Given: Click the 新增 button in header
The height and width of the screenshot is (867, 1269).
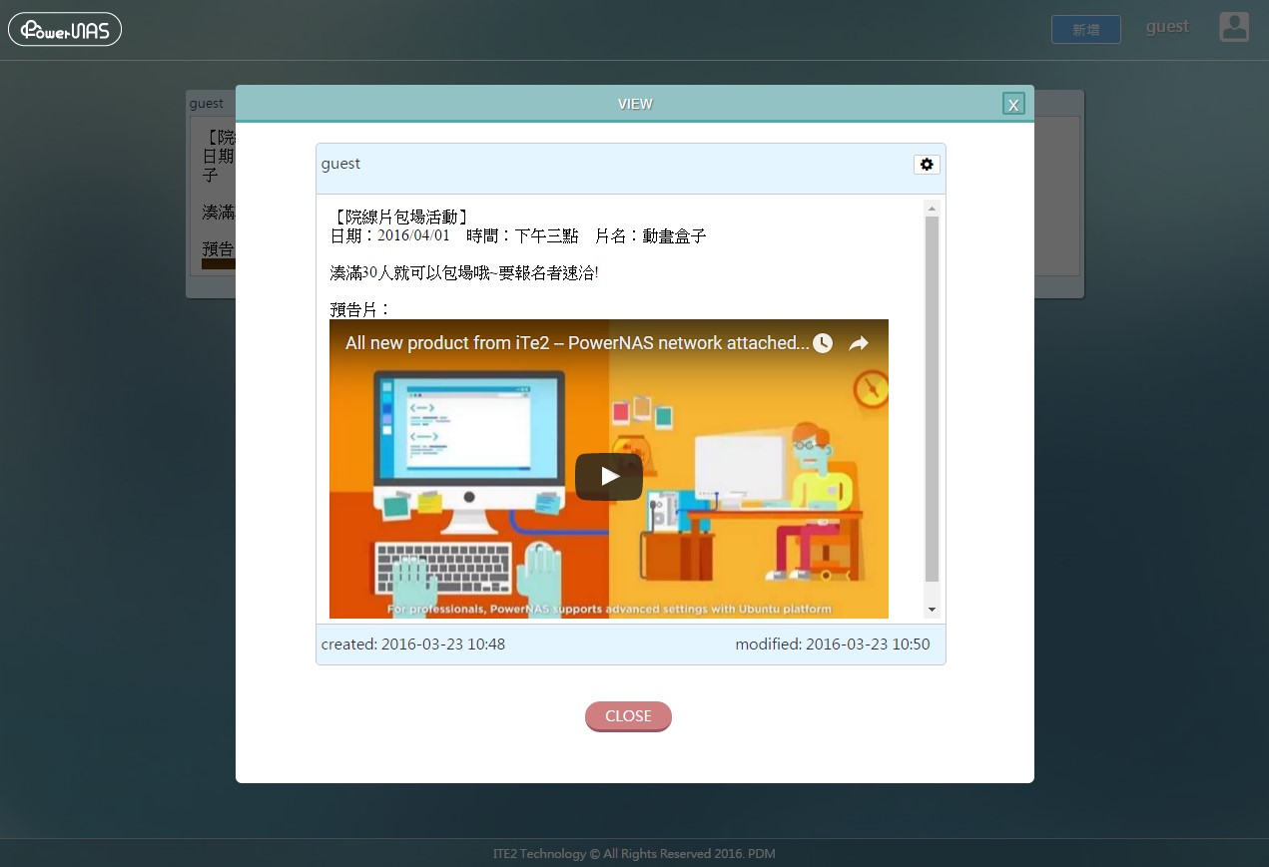Looking at the screenshot, I should coord(1086,30).
